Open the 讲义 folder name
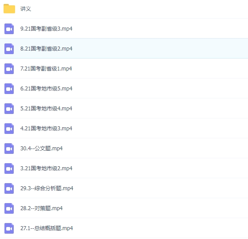This screenshot has height=239, width=248. (26, 9)
